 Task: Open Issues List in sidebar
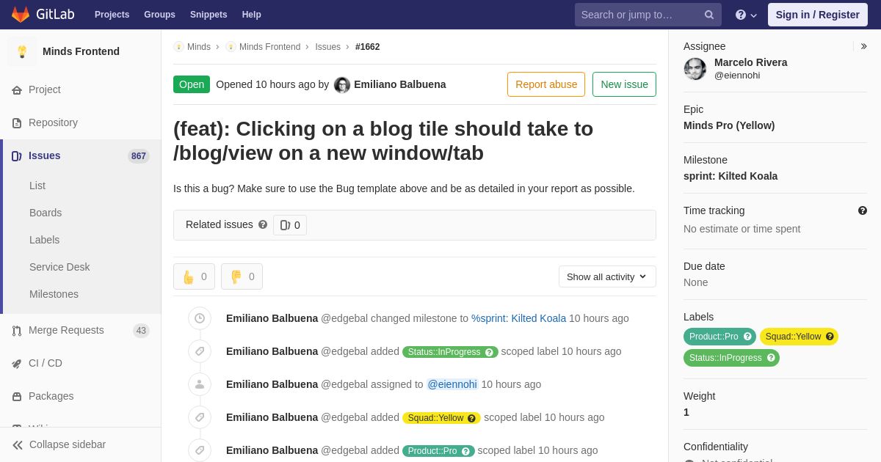37,186
